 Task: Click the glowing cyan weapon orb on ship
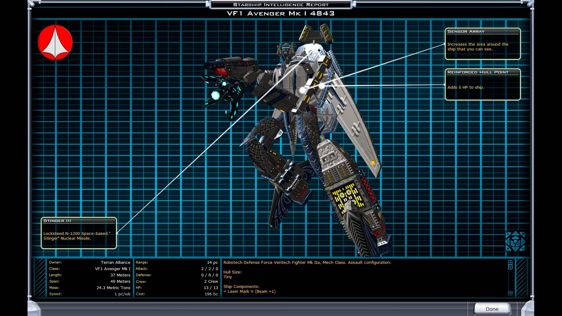tap(216, 95)
